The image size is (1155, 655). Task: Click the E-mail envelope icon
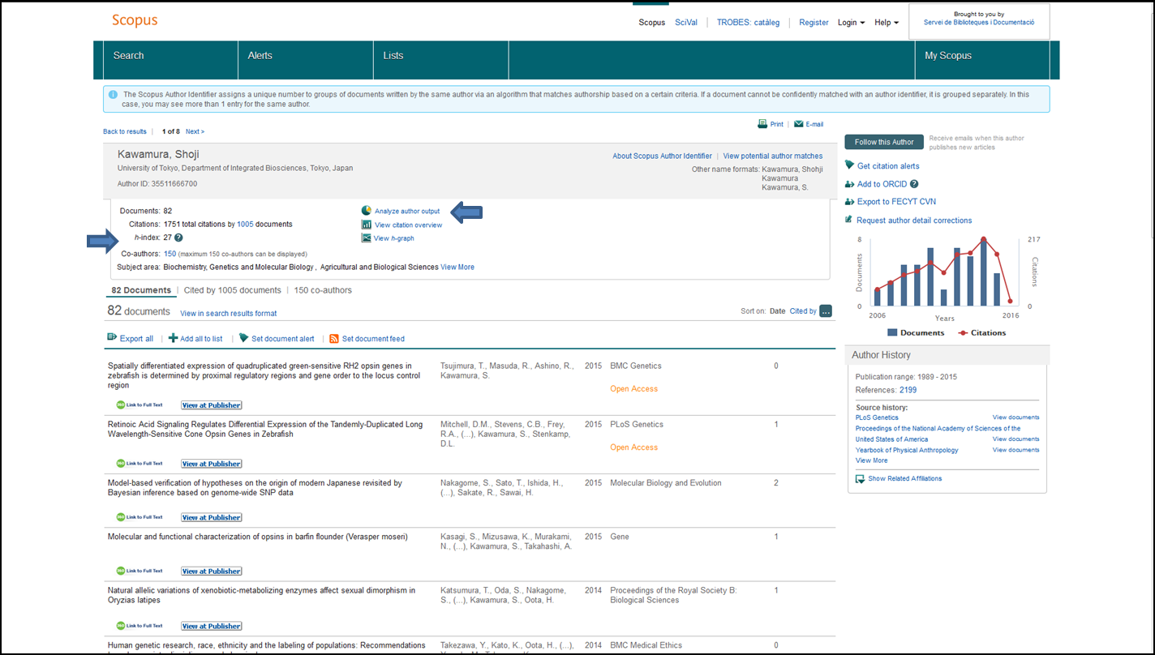pyautogui.click(x=799, y=124)
